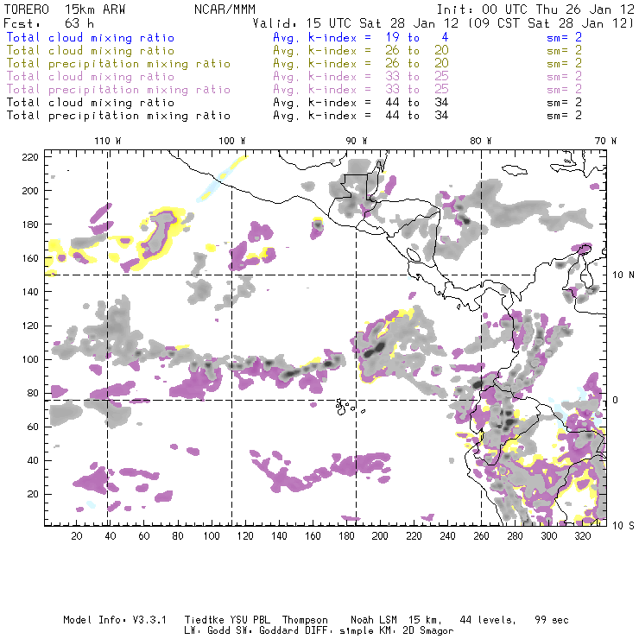Click the '2D Smagor' footer text
This screenshot has height=639, width=639.
pos(428,631)
